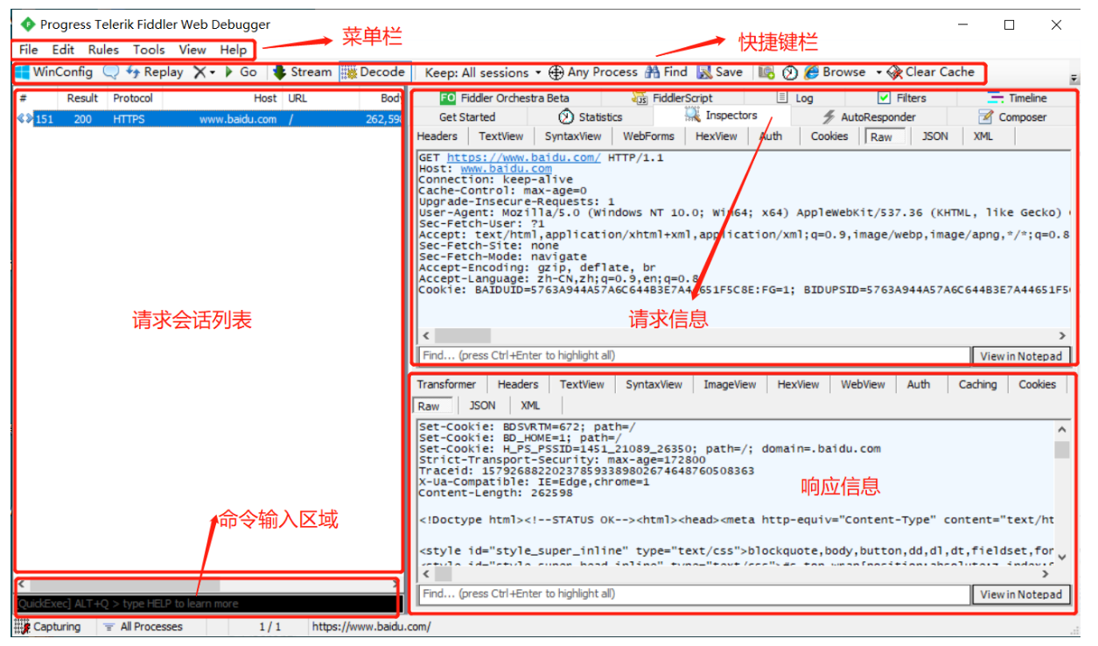
Task: Click request pane horizontal scrollbar
Action: 743,335
